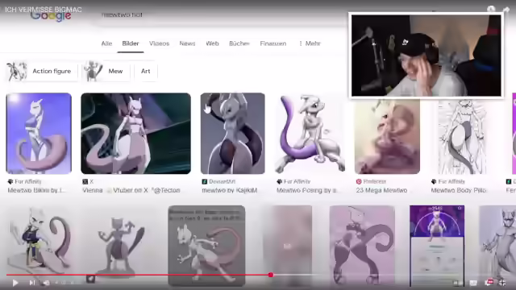
Task: Click the Pinterest favicon above 23 Mega Mewtwo
Action: tap(359, 181)
